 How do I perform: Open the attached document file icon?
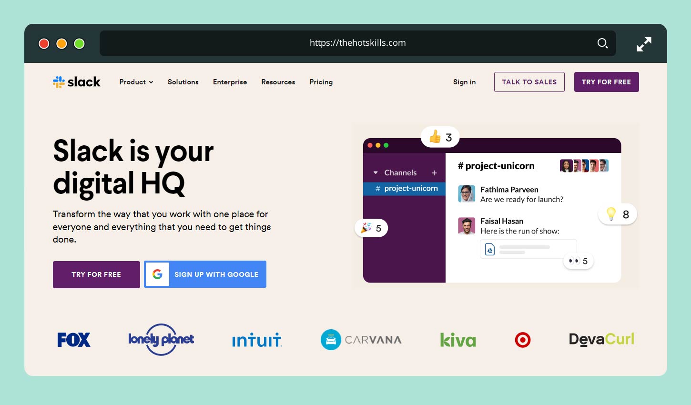(490, 249)
